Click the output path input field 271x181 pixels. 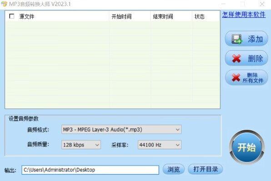[90, 170]
